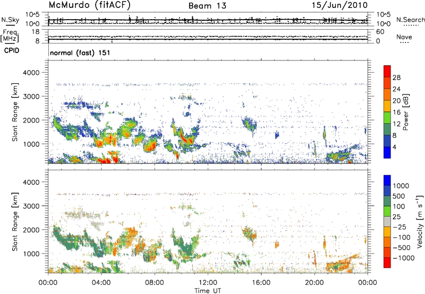425x294 pixels.
Task: Click the '60' Nave axis tick label
Action: [x=380, y=32]
